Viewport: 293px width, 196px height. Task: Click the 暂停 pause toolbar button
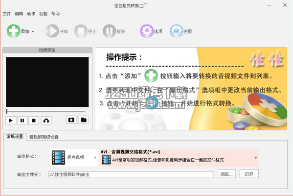coord(114,31)
